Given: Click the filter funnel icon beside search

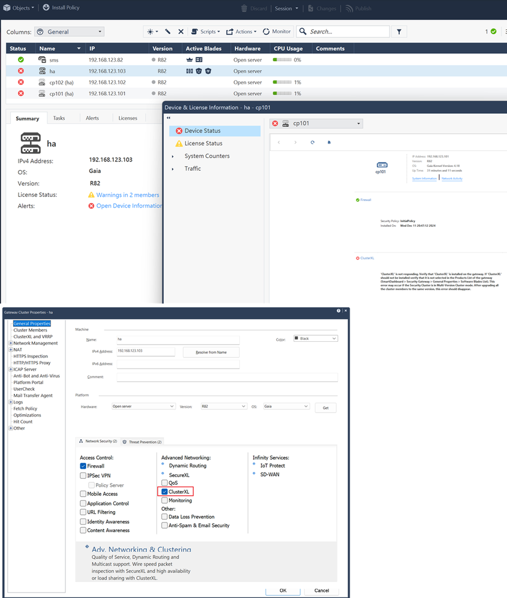Looking at the screenshot, I should pyautogui.click(x=399, y=32).
